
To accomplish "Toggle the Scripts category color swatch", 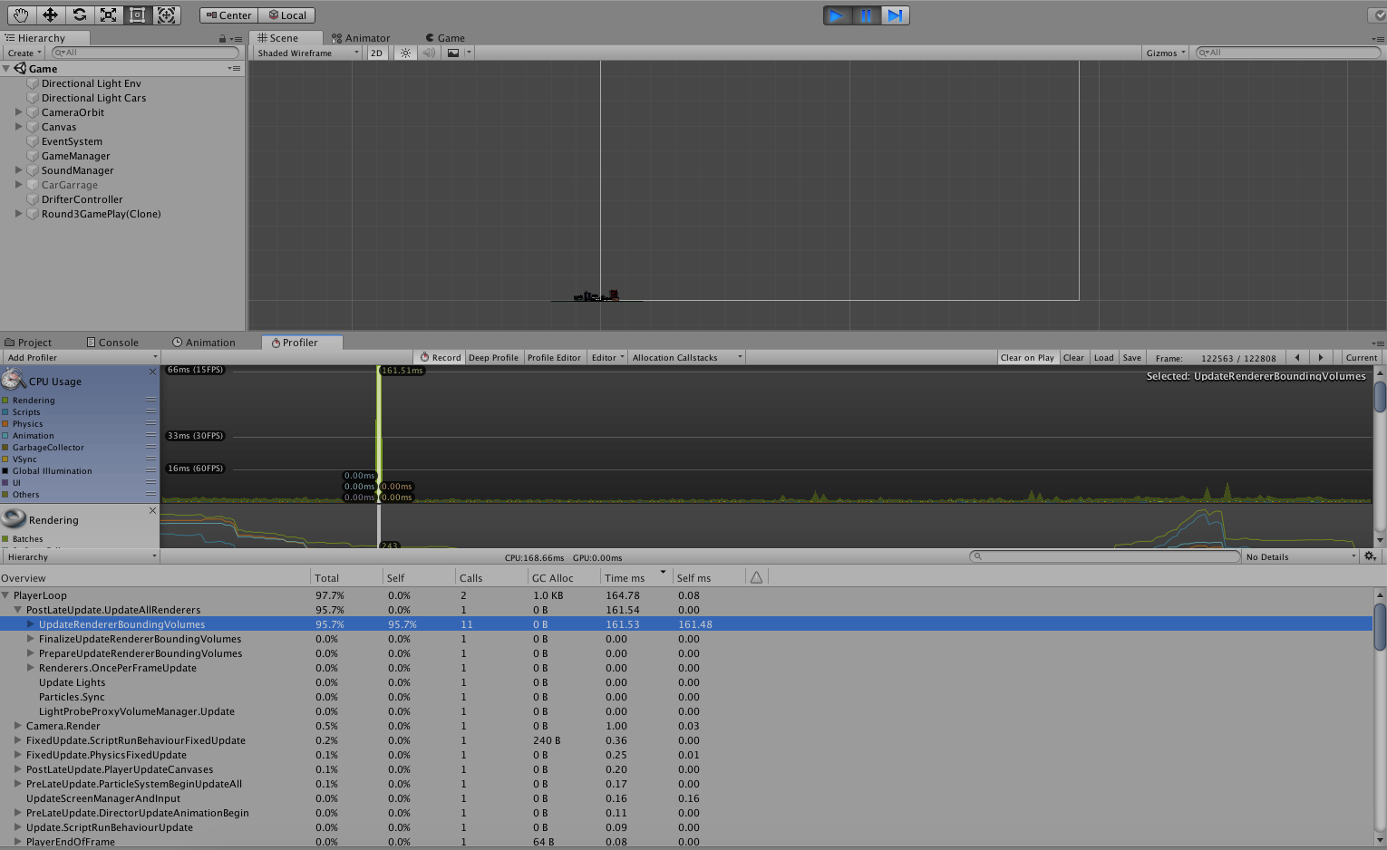I will pos(5,411).
